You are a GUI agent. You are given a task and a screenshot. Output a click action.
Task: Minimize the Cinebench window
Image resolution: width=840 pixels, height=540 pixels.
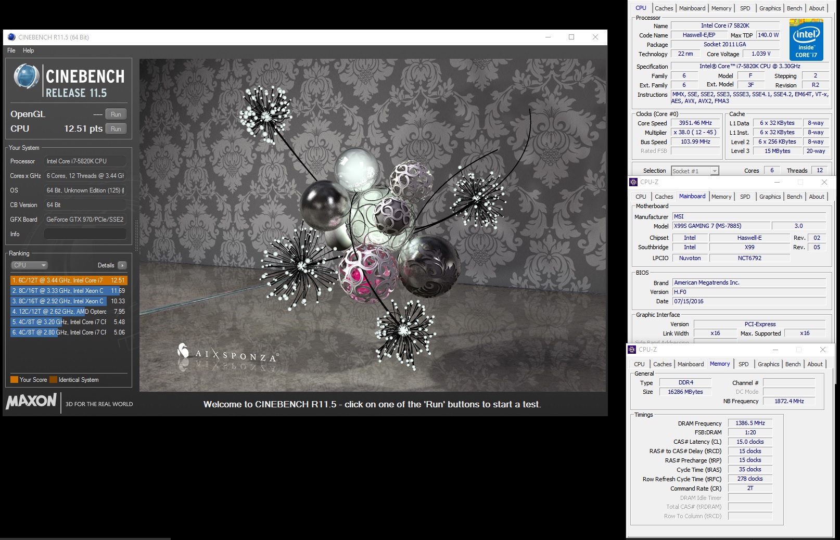tap(548, 37)
